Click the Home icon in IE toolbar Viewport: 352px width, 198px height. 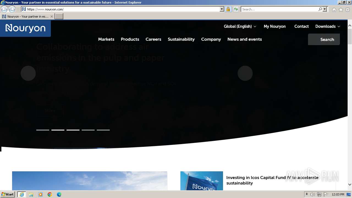tap(334, 10)
